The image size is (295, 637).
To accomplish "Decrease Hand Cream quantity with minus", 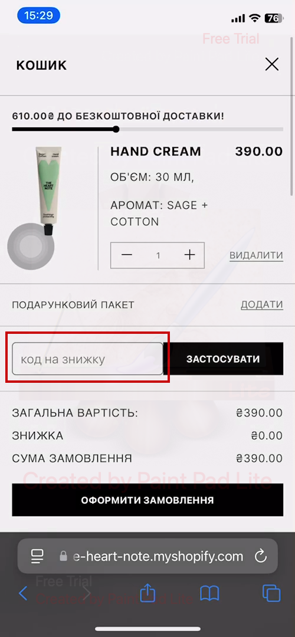I will pyautogui.click(x=127, y=255).
